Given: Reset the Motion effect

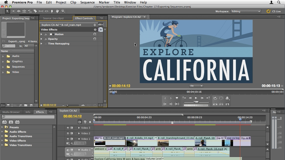Looking at the screenshot, I should click(94, 34).
